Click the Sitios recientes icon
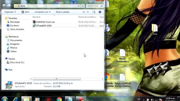 [8, 29]
